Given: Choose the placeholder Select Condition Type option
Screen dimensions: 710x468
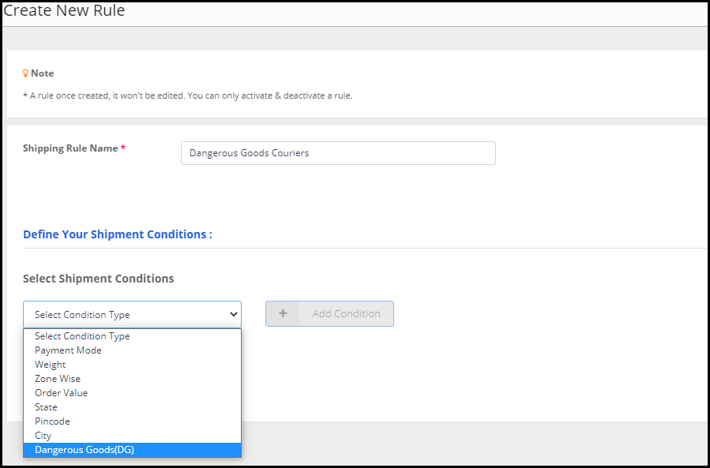Looking at the screenshot, I should (x=132, y=336).
